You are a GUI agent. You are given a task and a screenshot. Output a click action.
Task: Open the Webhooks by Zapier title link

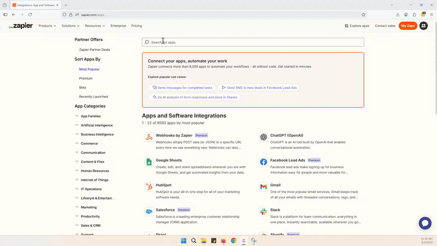[x=174, y=135]
